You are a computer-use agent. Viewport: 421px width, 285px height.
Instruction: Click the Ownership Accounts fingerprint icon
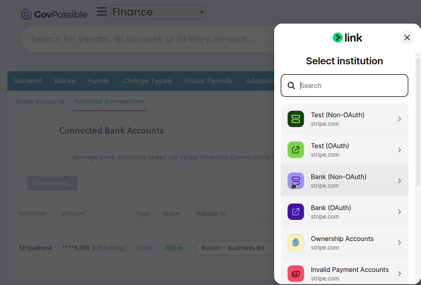click(296, 243)
